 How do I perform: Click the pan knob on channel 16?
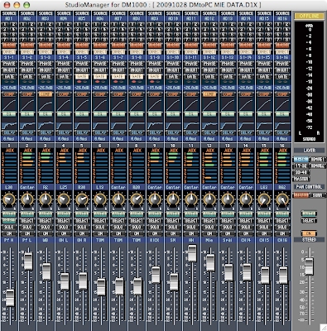[x=282, y=199]
